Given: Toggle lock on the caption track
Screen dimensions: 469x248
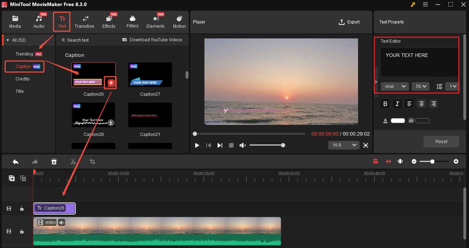Looking at the screenshot, I should tap(22, 209).
